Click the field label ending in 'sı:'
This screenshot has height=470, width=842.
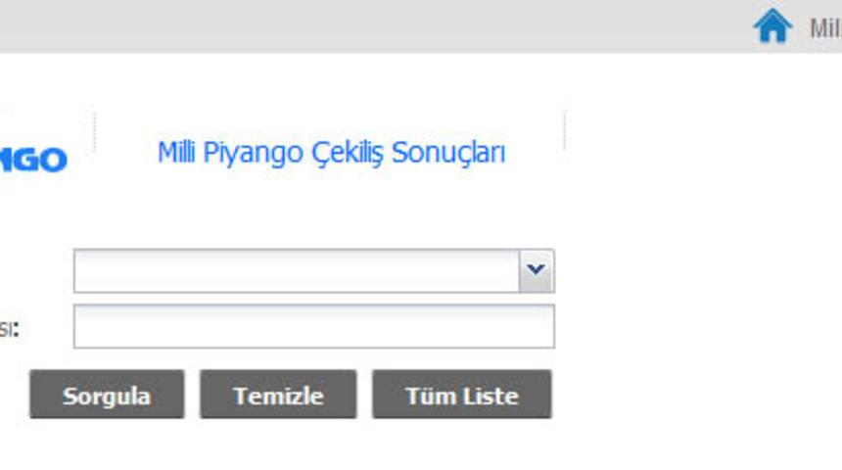9,328
